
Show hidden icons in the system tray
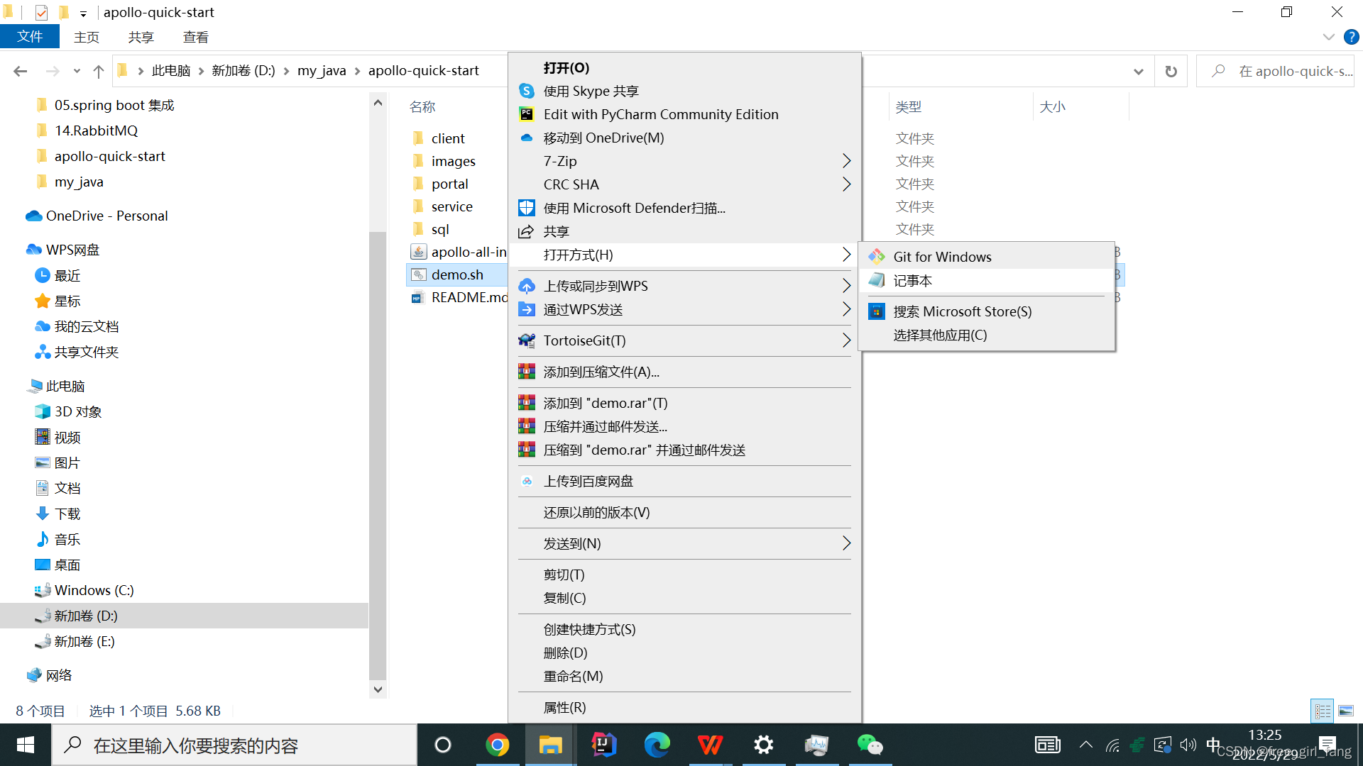1085,745
